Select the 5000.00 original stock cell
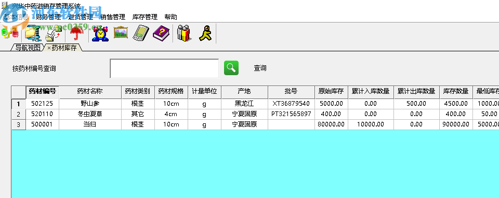 [331, 104]
